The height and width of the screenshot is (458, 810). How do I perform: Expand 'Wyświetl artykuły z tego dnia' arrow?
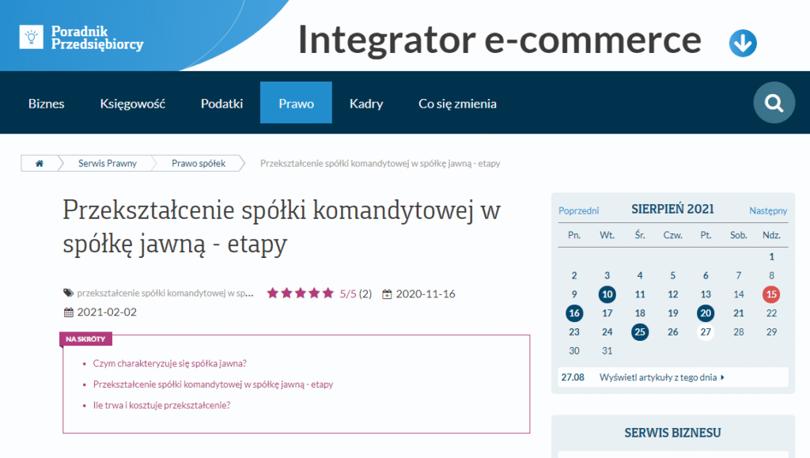pyautogui.click(x=722, y=377)
